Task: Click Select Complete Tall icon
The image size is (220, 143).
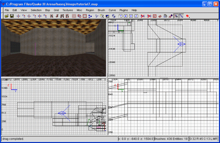Action: pos(52,16)
